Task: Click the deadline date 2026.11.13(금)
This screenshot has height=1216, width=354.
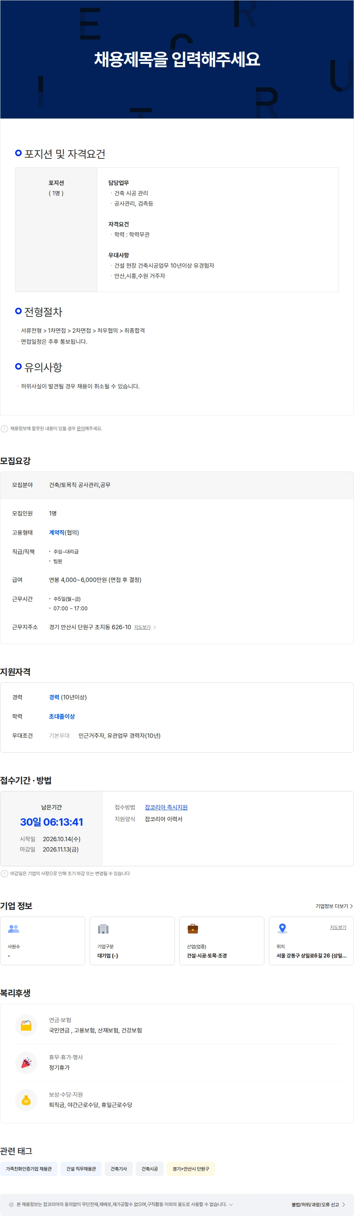Action: tap(61, 849)
